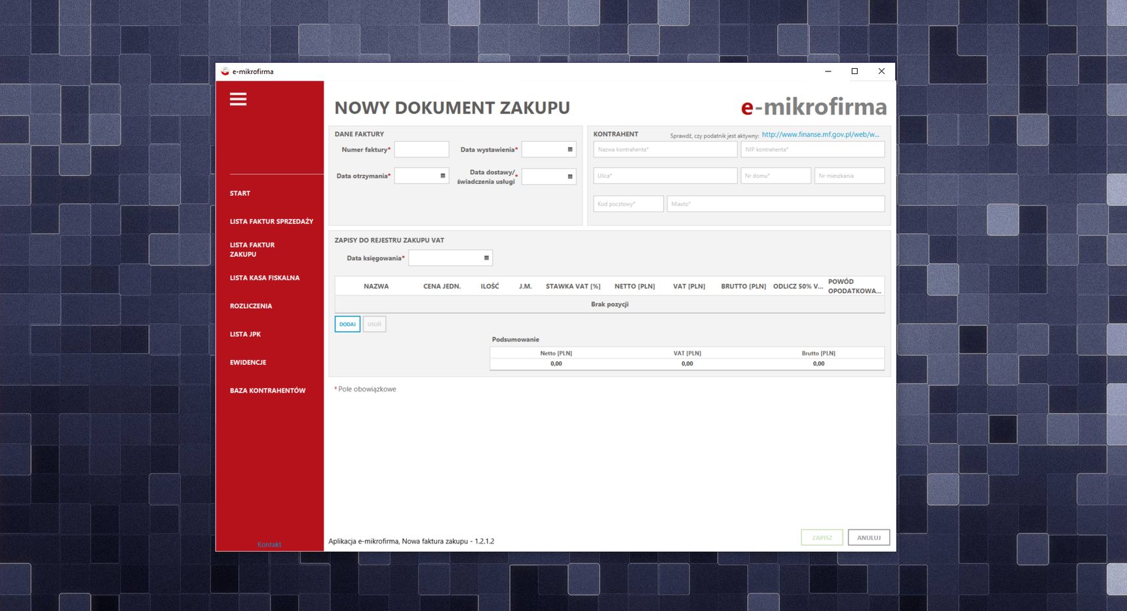The width and height of the screenshot is (1127, 611).
Task: Focus the Numer faktury field
Action: coord(421,149)
